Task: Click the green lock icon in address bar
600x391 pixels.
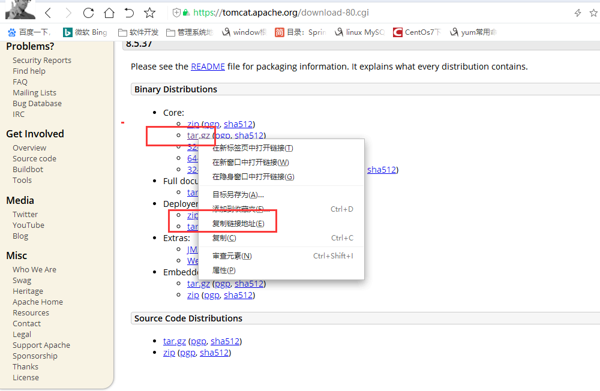Action: click(186, 13)
